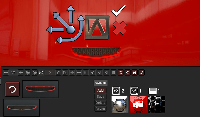The image size is (200, 117).
Task: Click the large white checkmark in viewport
Action: 119,11
